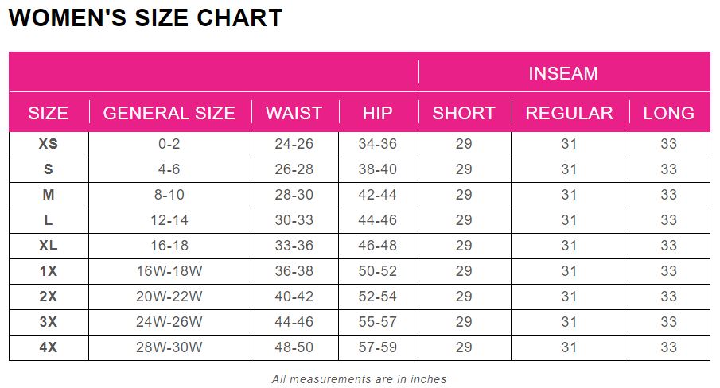The height and width of the screenshot is (388, 720).
Task: Click the SIZE column header
Action: tap(49, 113)
